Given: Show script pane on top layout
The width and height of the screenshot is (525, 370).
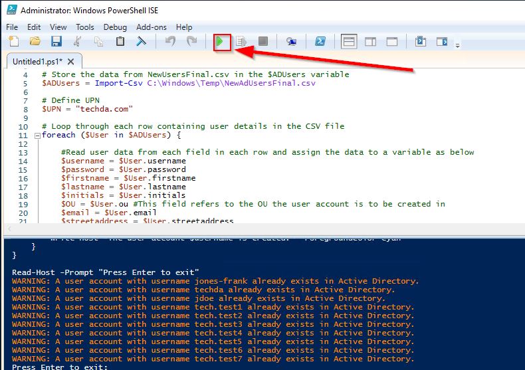Looking at the screenshot, I should click(x=349, y=42).
